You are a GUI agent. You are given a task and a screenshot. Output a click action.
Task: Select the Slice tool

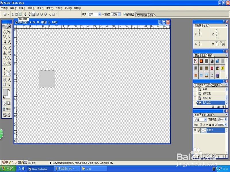tap(9, 42)
